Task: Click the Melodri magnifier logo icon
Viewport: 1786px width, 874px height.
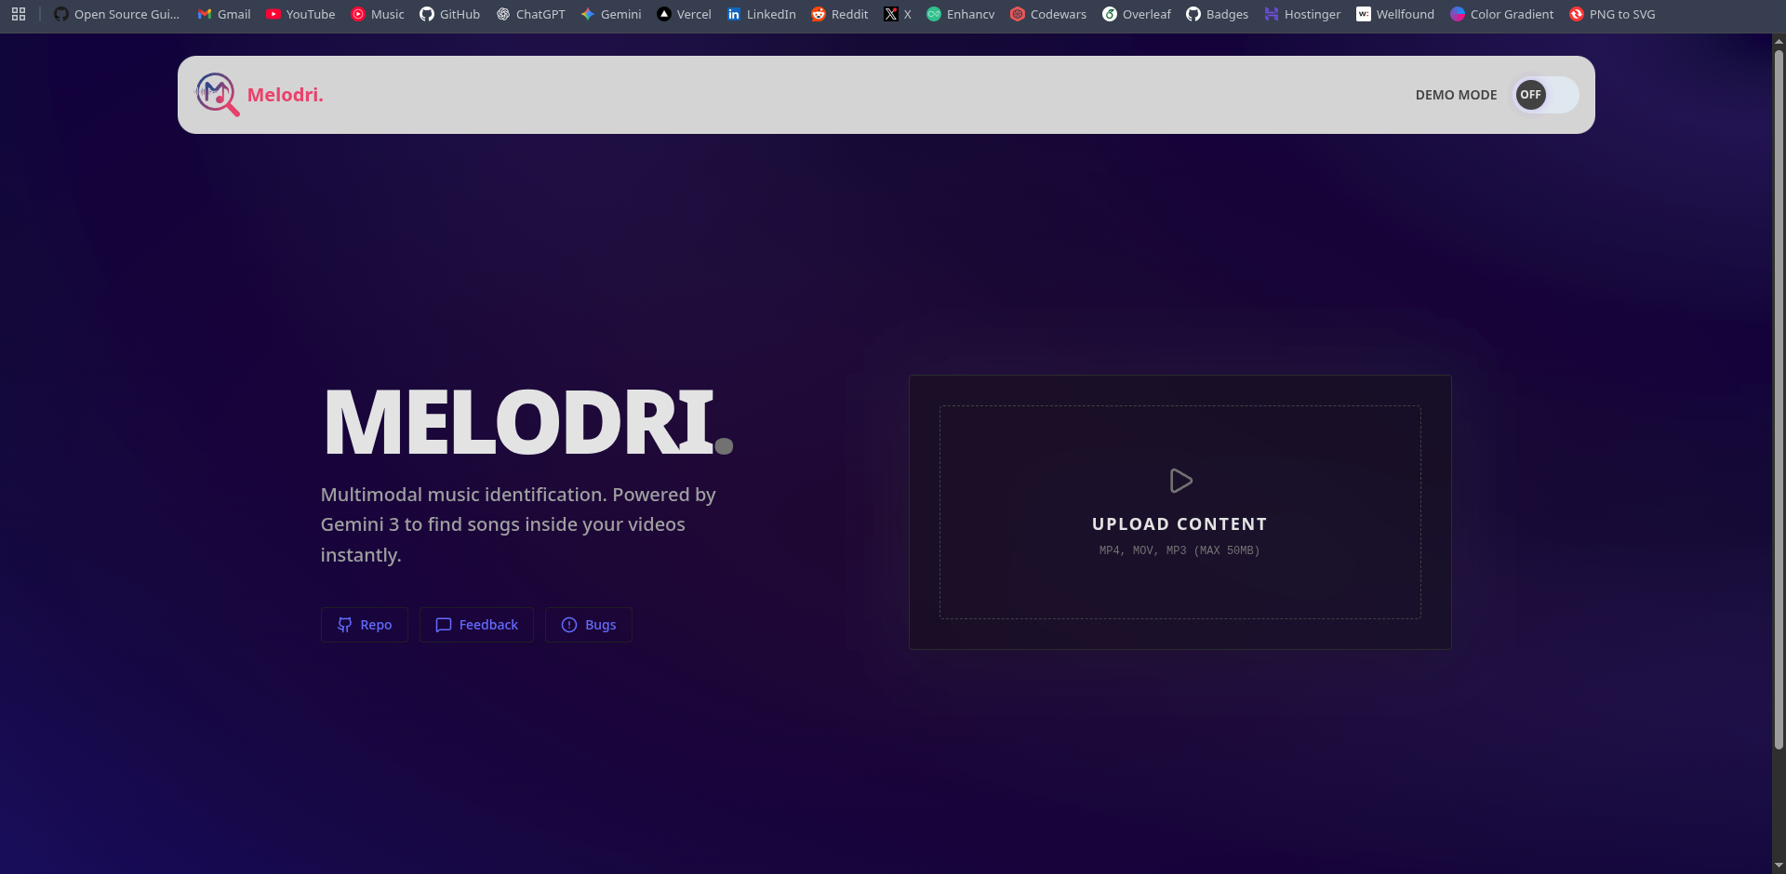Action: tap(217, 94)
